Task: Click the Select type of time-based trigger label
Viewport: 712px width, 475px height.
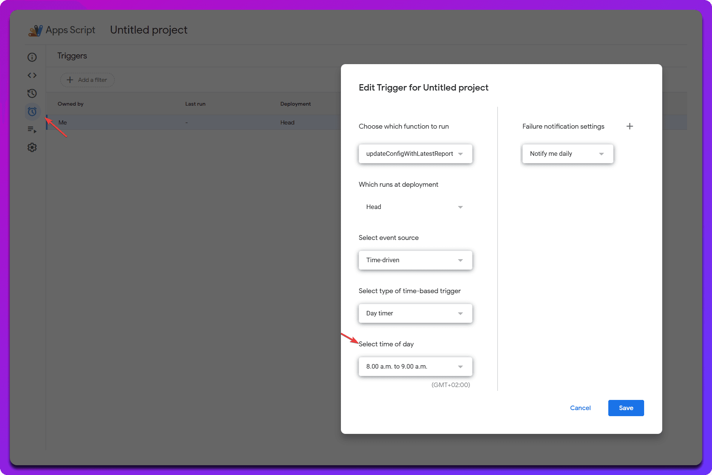Action: tap(410, 291)
